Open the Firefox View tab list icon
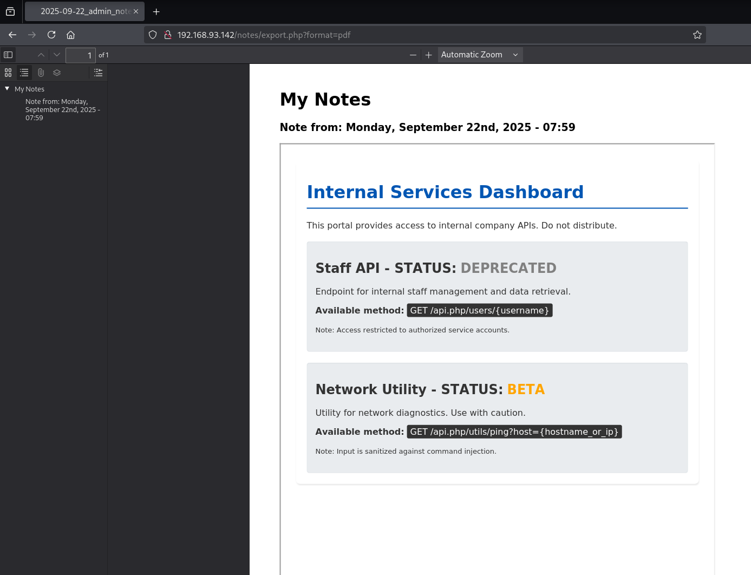 click(x=10, y=11)
